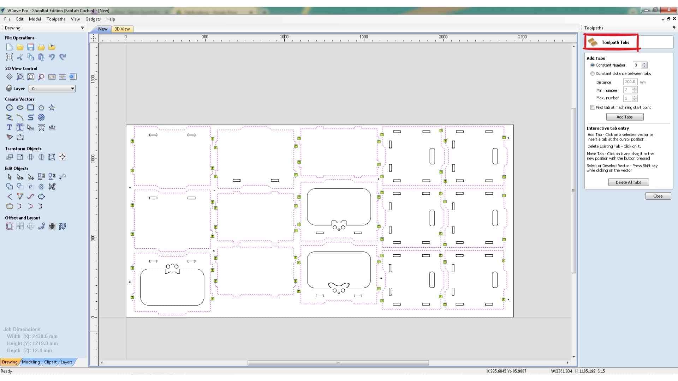This screenshot has width=678, height=381.
Task: Select the Draw Star tool
Action: click(52, 108)
